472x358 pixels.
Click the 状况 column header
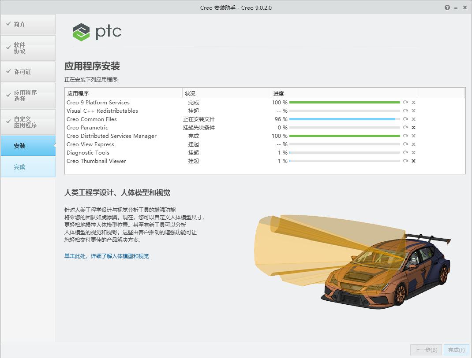click(x=191, y=93)
